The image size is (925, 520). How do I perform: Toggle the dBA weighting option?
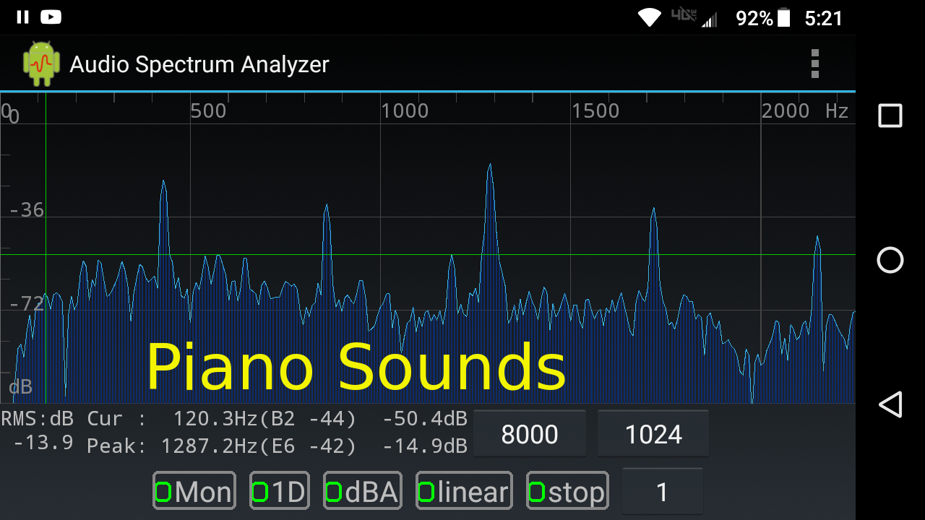362,490
